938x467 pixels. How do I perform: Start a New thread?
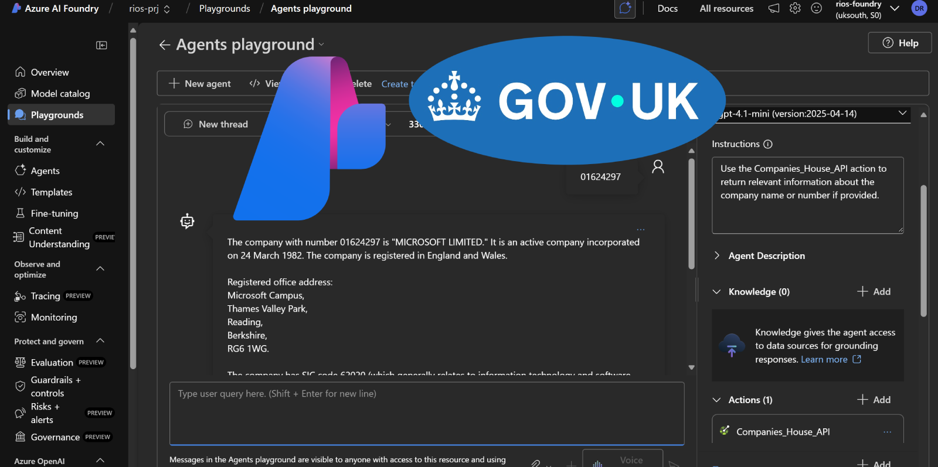coord(216,124)
